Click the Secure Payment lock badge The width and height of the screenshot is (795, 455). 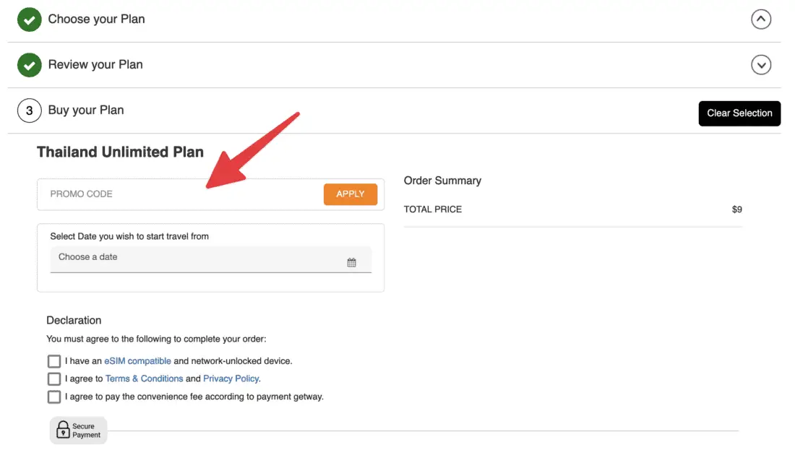coord(78,430)
